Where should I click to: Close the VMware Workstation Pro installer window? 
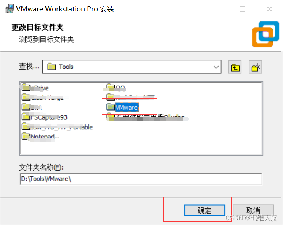click(x=269, y=9)
